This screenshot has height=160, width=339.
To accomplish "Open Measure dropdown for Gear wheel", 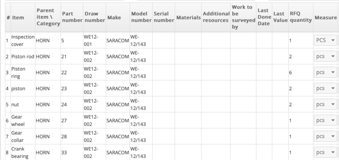I will point(325,120).
